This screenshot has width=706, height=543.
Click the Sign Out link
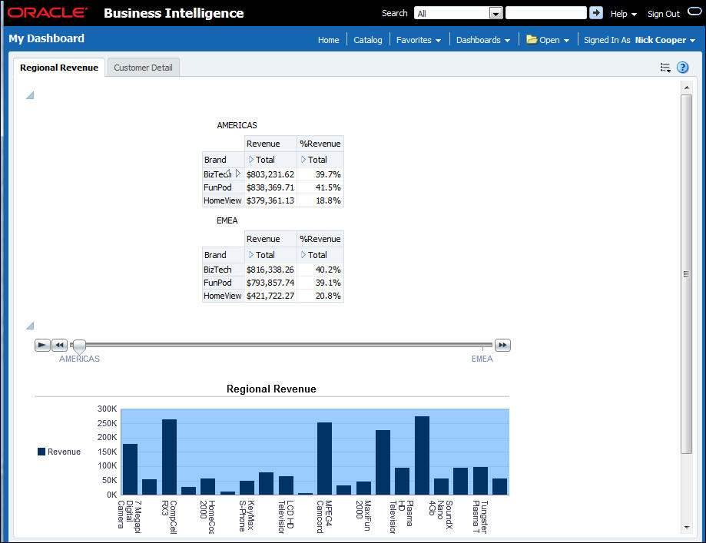(663, 14)
